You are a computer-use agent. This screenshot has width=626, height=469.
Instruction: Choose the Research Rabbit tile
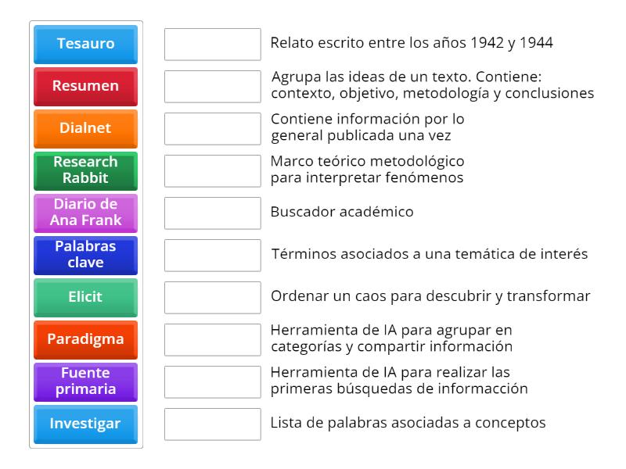[x=85, y=171]
